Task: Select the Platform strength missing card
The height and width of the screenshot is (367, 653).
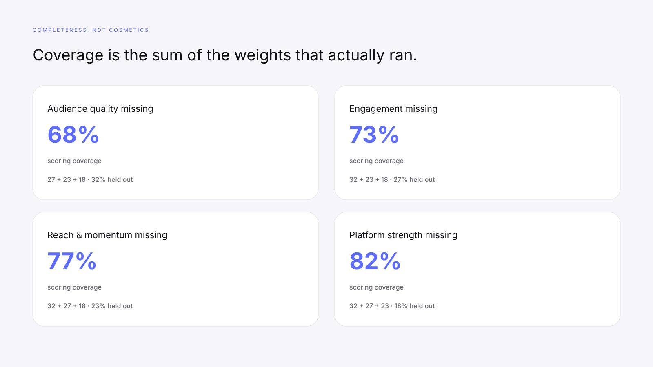Action: tap(478, 269)
